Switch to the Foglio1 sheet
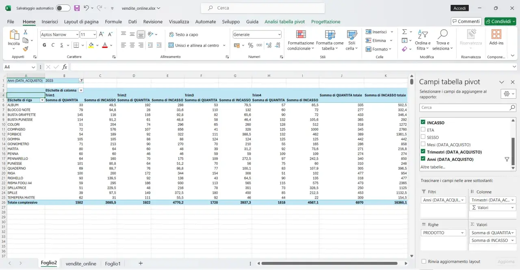520x270 pixels. pos(113,264)
